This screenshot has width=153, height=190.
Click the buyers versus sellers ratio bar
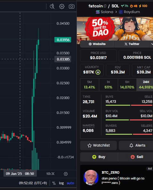coord(129,134)
